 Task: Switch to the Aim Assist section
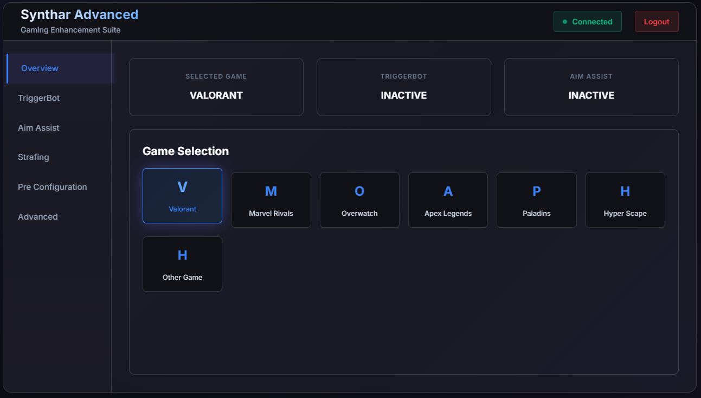38,127
